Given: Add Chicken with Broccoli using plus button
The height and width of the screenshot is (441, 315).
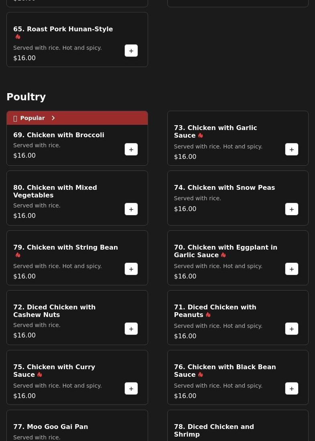Looking at the screenshot, I should coord(131,149).
